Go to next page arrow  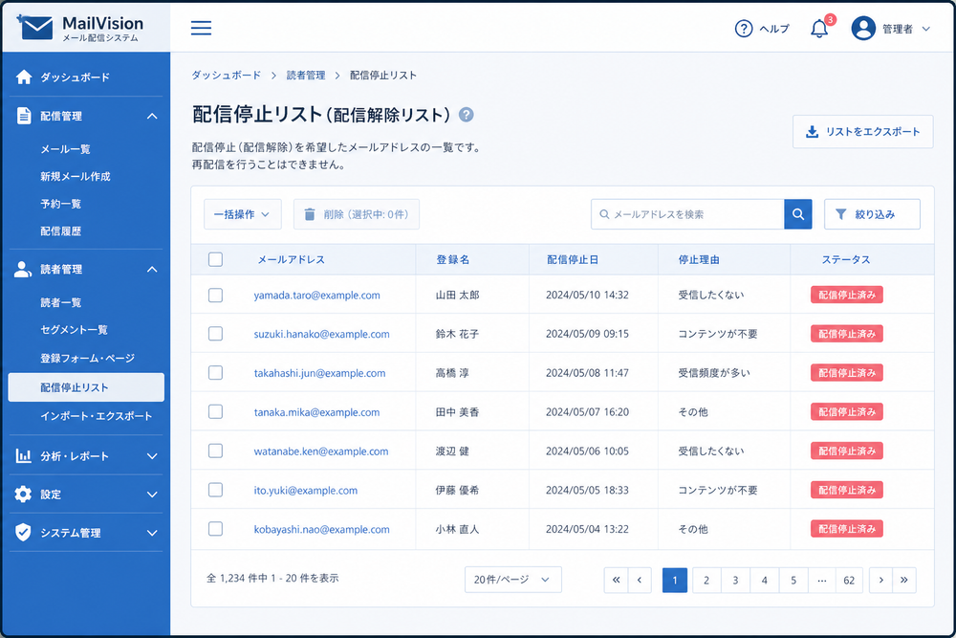(x=881, y=580)
